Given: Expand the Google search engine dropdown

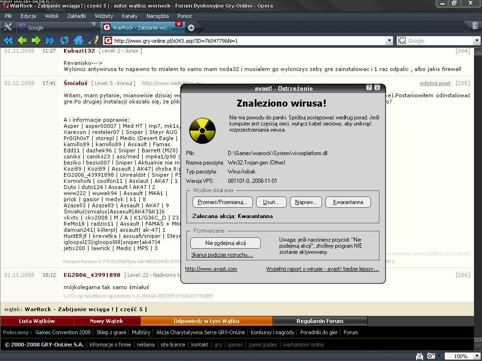Looking at the screenshot, I should point(476,41).
